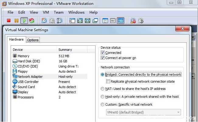Click the Unity mode toolbar icon
Screen dimensions: 198x122
tap(95, 21)
